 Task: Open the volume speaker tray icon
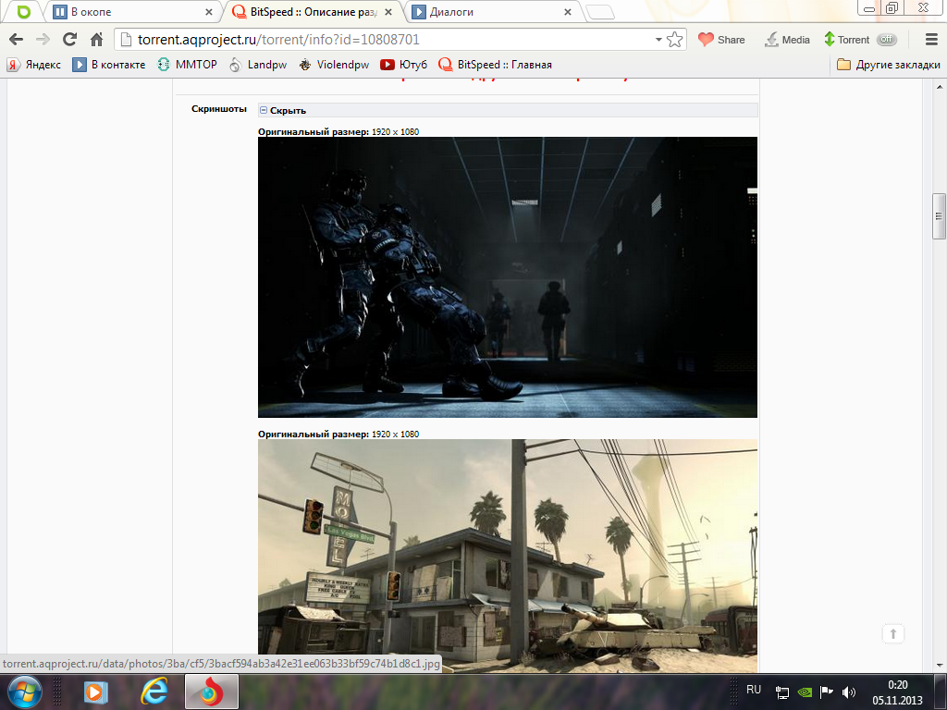849,692
